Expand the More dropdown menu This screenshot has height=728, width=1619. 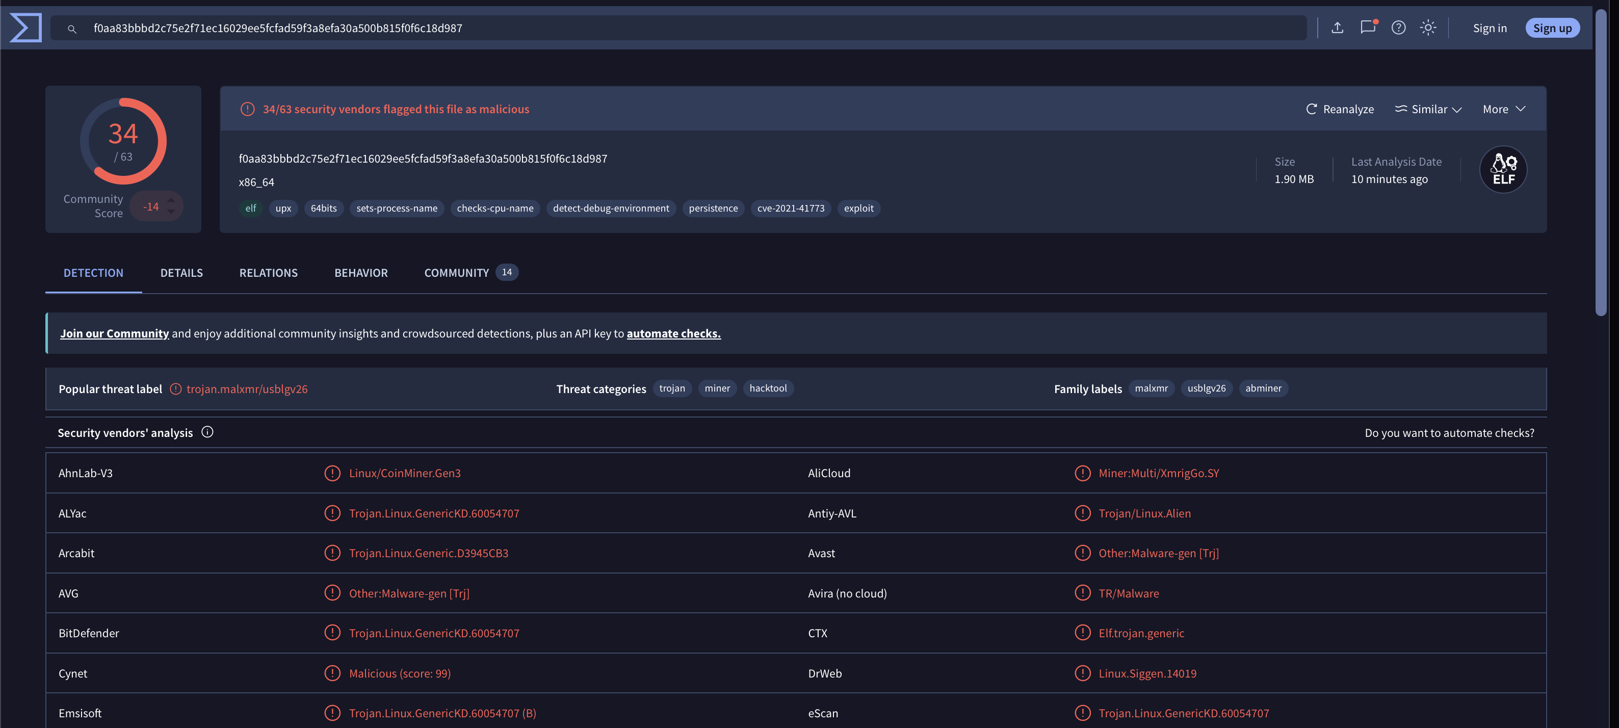(x=1504, y=109)
